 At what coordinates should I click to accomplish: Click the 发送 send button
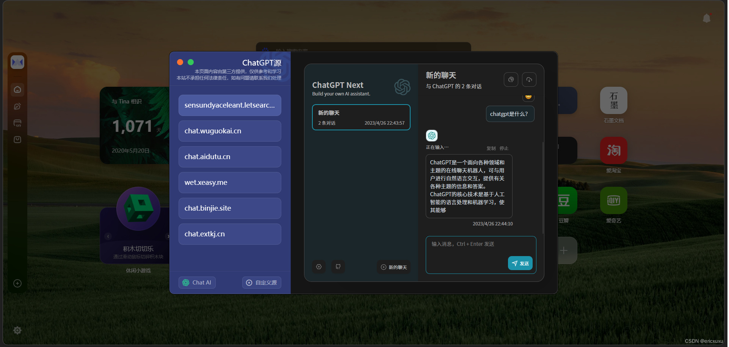point(520,263)
